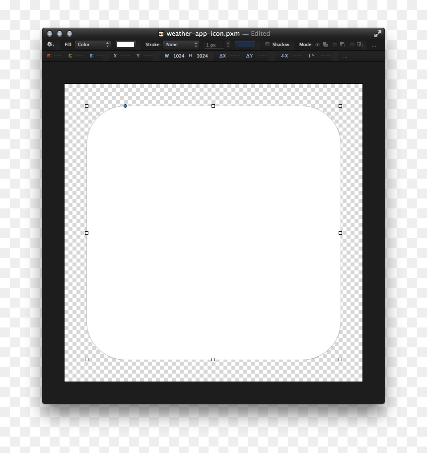Screen dimensions: 427x453
Task: Click the R color readout
Action: pos(54,56)
